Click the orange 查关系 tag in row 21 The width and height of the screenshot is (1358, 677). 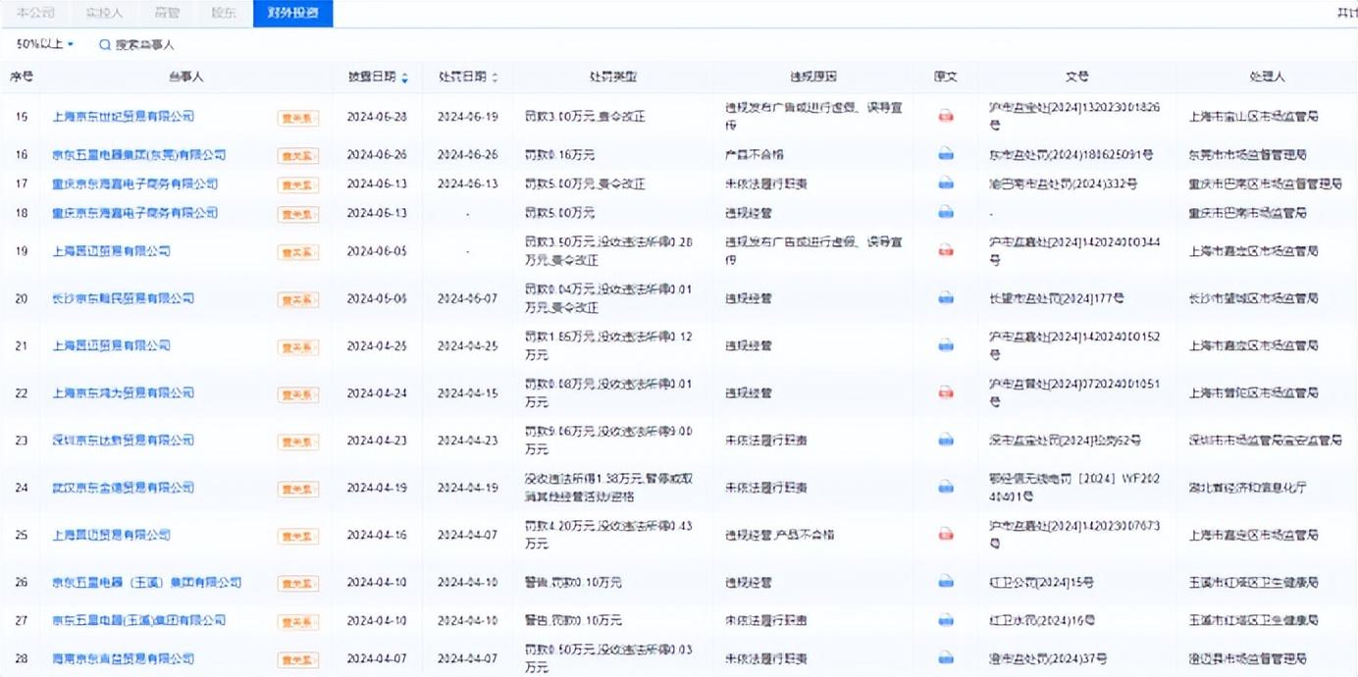pyautogui.click(x=298, y=347)
